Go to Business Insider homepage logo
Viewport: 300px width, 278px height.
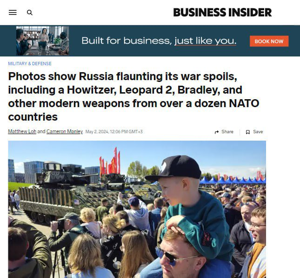tap(222, 13)
